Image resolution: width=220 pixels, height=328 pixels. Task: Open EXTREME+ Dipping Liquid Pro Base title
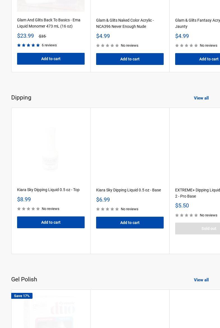(x=197, y=193)
